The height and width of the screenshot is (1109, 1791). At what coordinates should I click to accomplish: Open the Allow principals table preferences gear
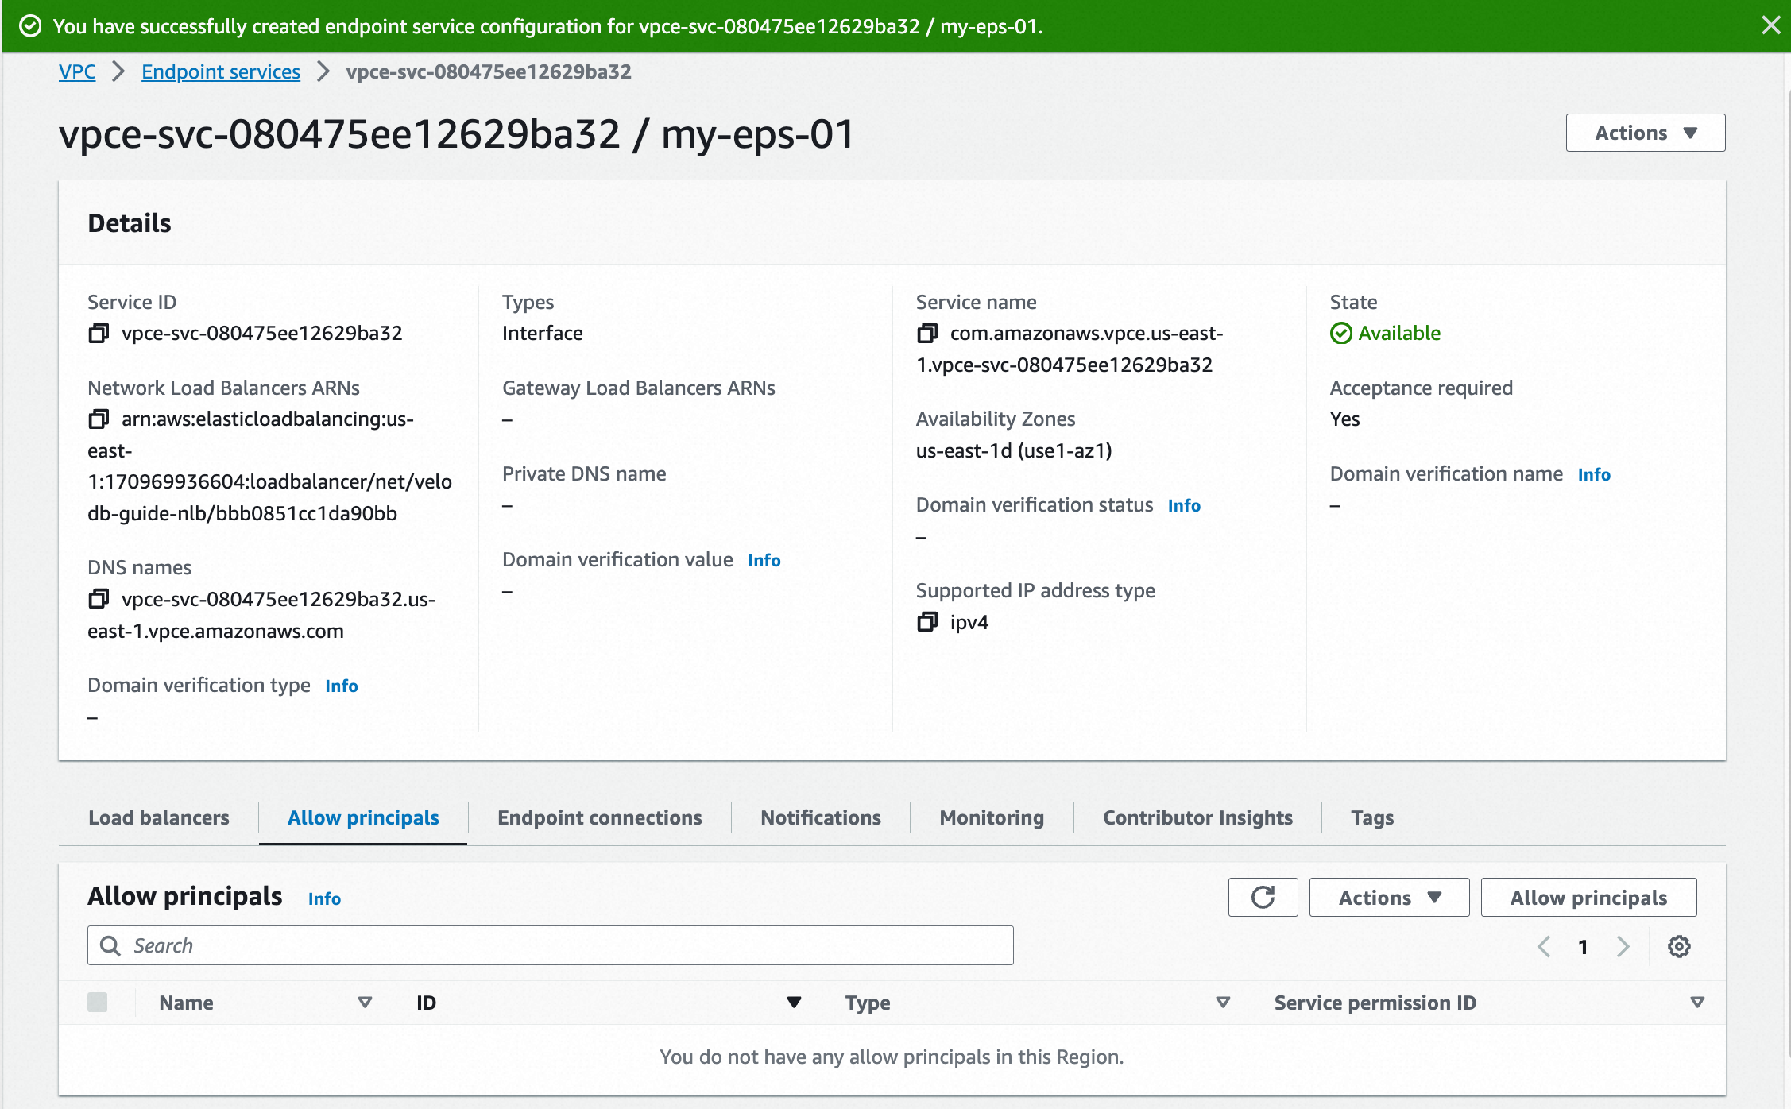pos(1679,945)
